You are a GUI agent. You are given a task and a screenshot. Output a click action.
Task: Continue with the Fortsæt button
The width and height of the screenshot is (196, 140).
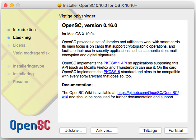point(176,130)
